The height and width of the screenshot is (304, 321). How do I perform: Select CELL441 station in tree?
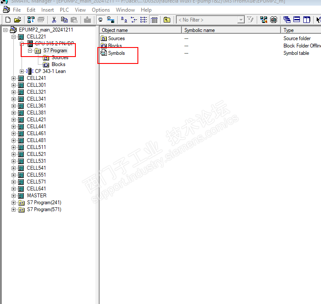(36, 127)
